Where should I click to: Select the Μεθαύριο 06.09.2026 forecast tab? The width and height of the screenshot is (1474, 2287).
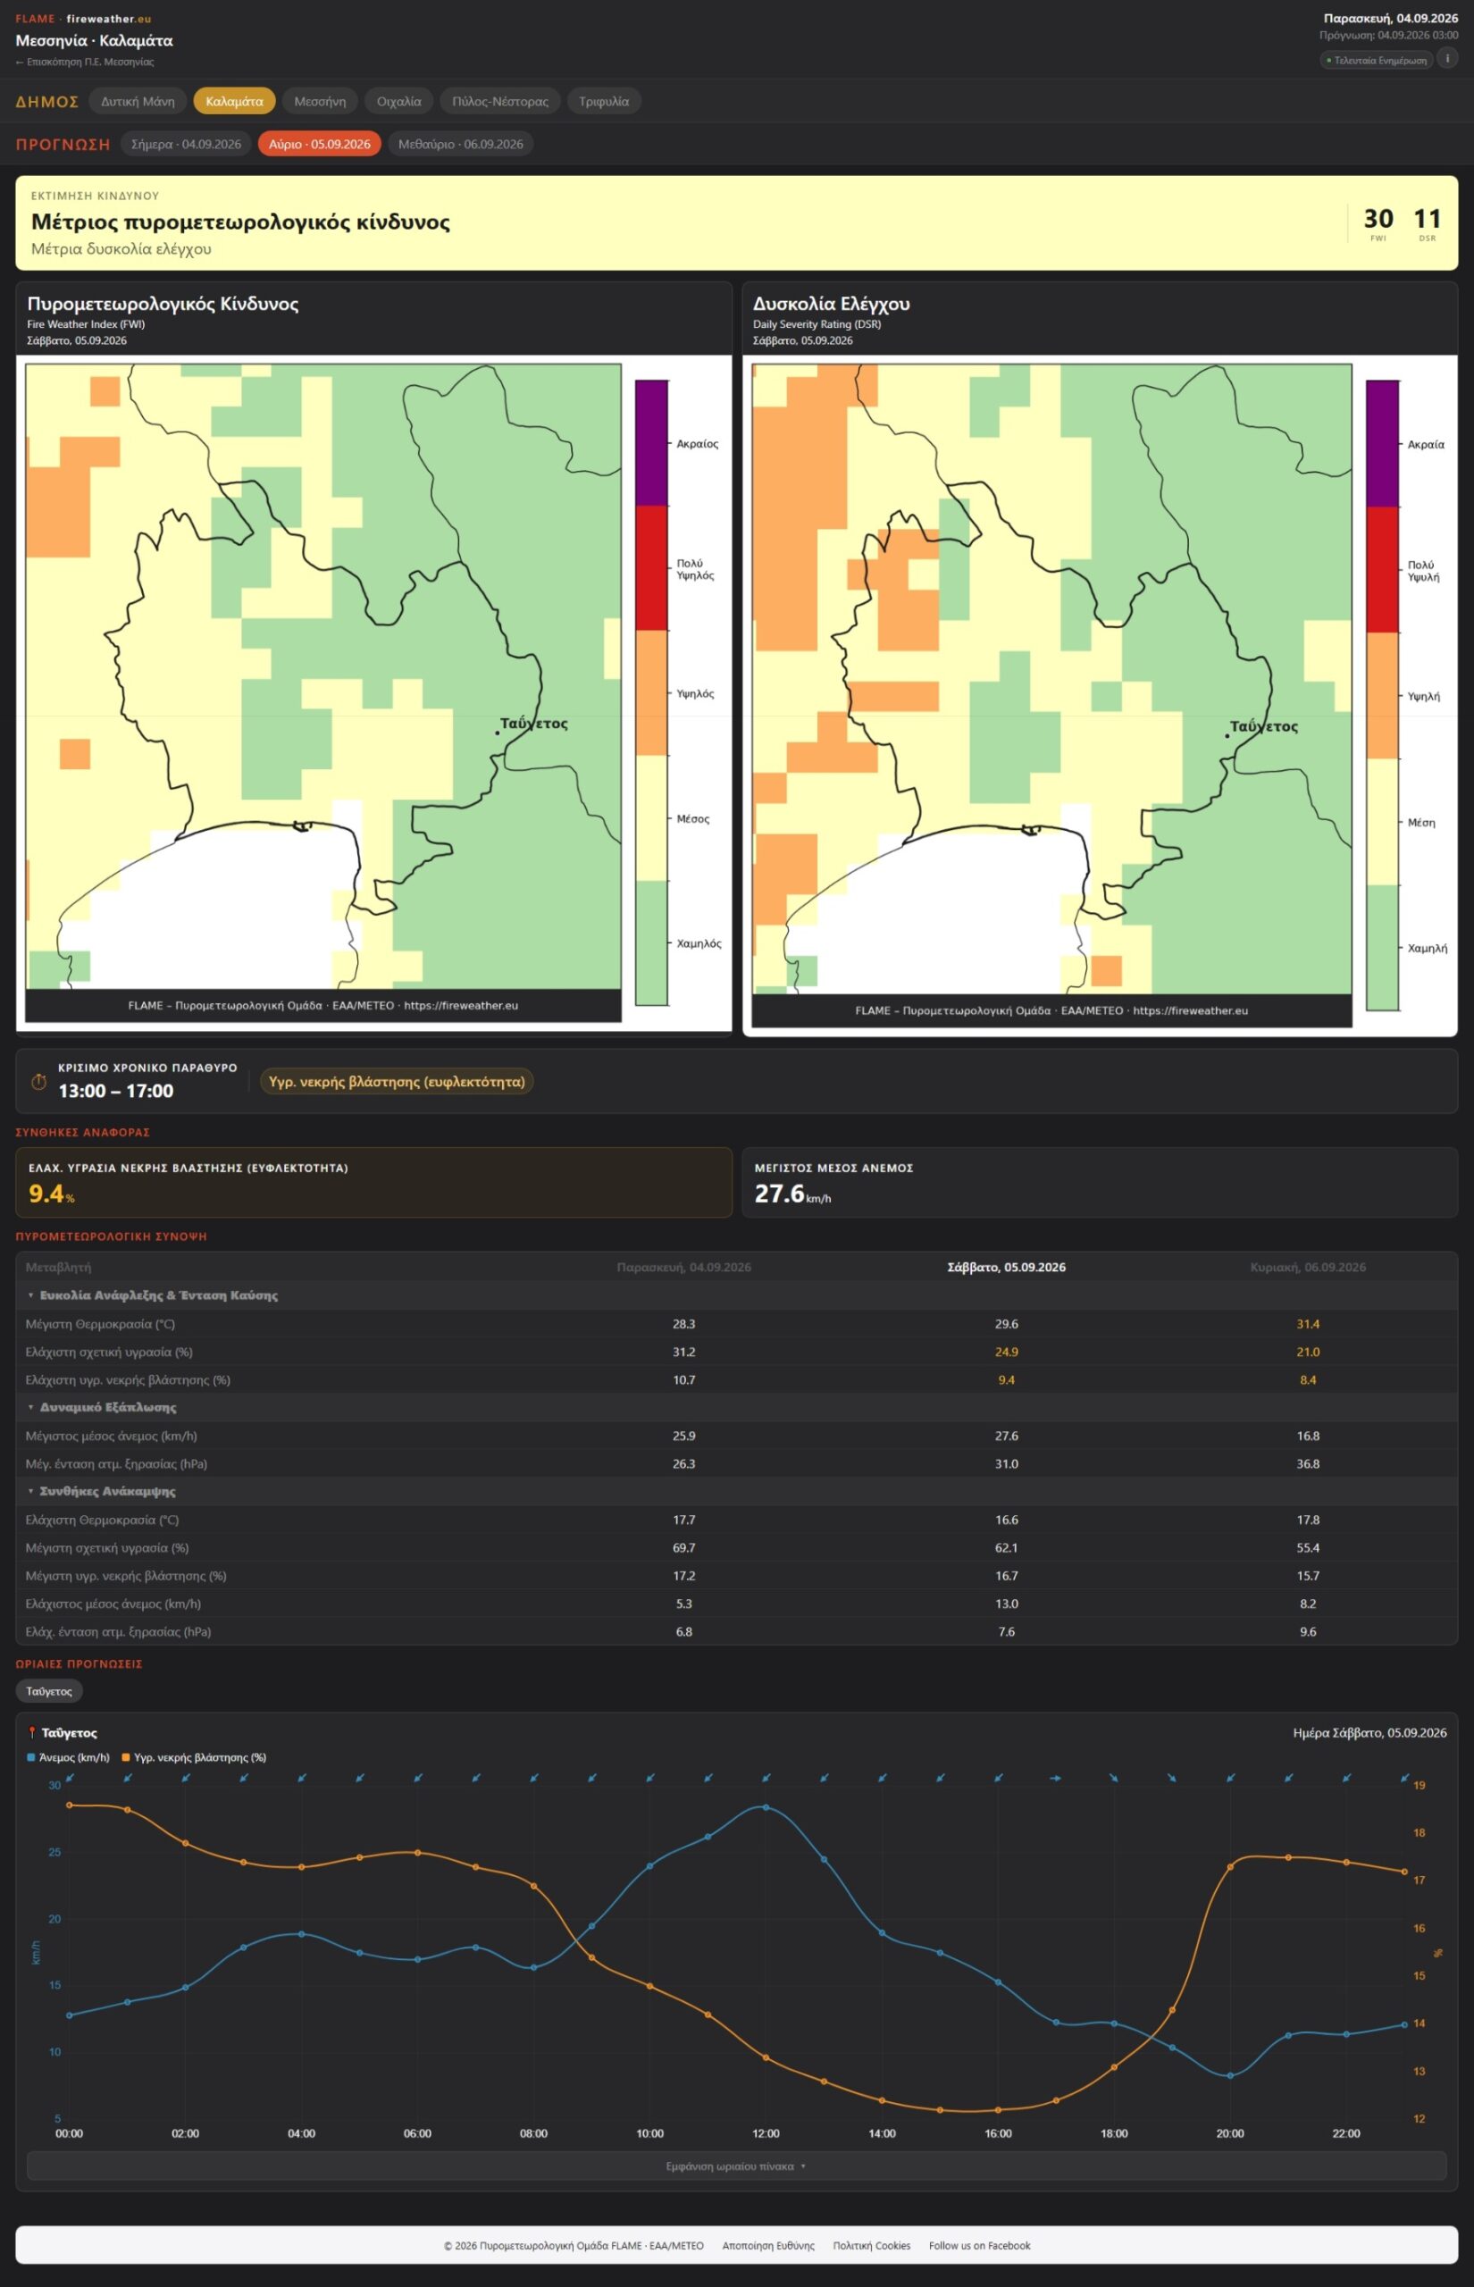tap(460, 145)
